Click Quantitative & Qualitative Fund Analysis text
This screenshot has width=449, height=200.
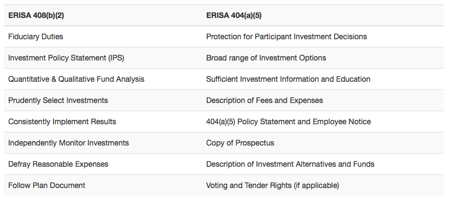76,79
